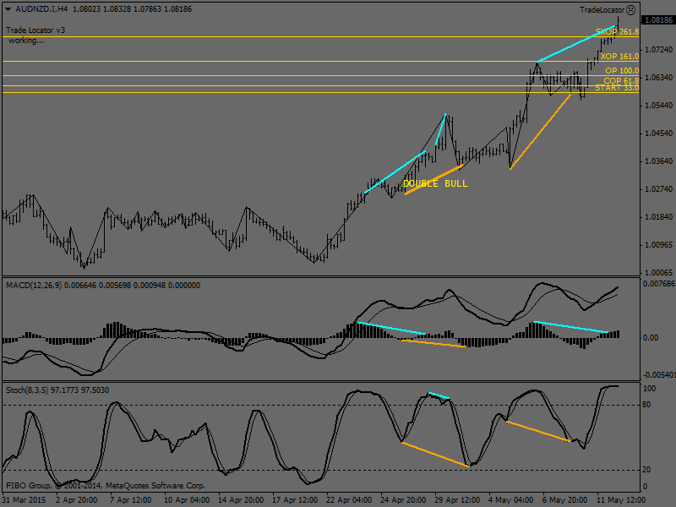Click the current price tag 1.08186

click(658, 19)
